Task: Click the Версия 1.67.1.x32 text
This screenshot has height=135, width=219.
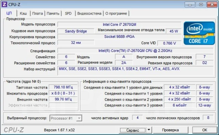Action: tap(59, 130)
